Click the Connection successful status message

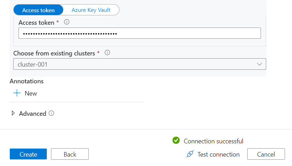click(x=213, y=141)
